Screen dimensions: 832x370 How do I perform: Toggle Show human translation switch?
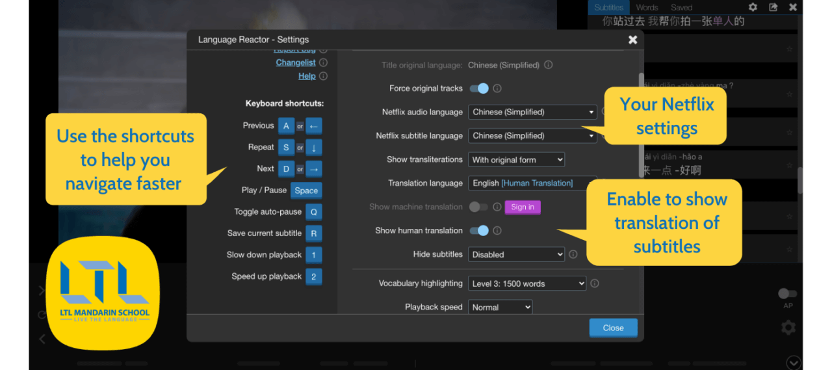point(479,230)
